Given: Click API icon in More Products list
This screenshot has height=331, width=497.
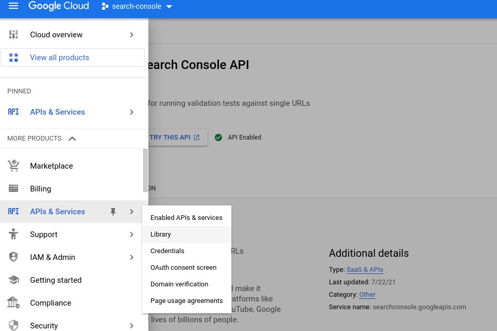Looking at the screenshot, I should coord(13,212).
